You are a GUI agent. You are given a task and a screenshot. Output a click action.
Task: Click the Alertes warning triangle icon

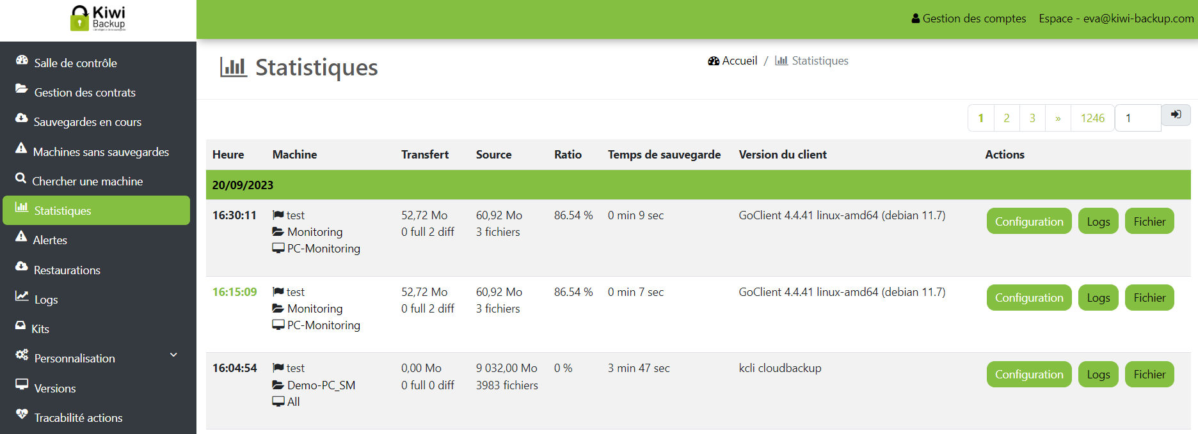click(21, 236)
